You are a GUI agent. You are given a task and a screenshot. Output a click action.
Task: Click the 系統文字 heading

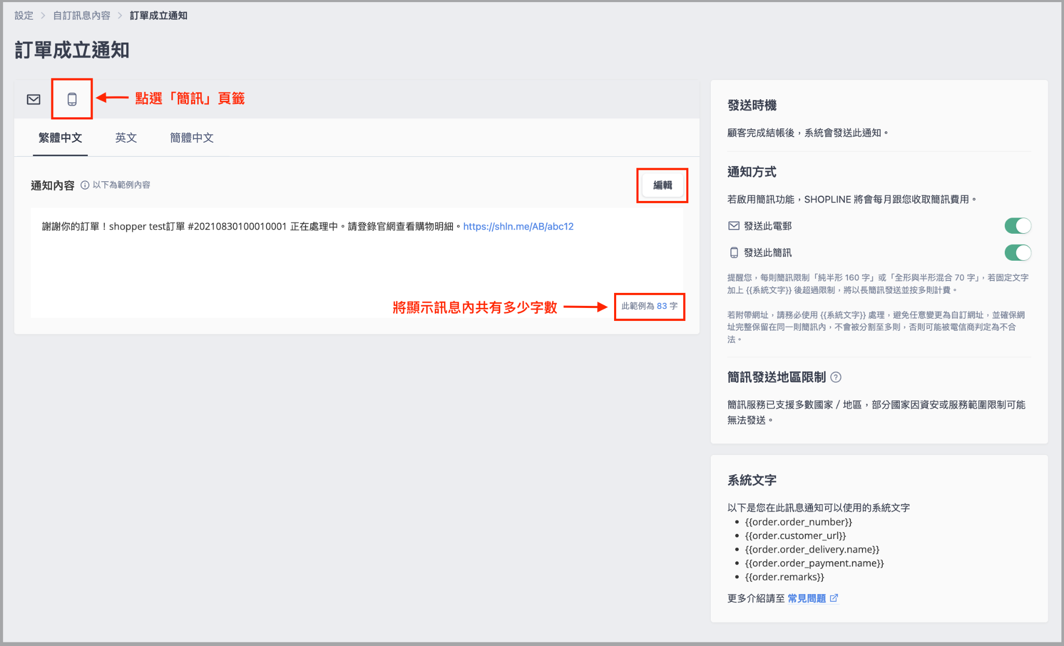(752, 480)
